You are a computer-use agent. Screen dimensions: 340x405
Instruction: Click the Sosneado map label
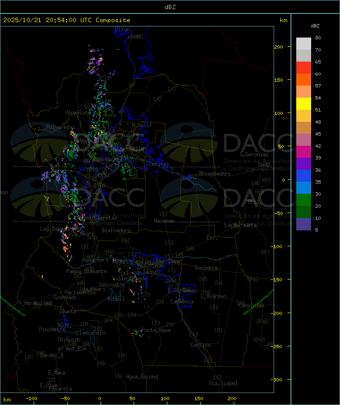tap(65, 297)
